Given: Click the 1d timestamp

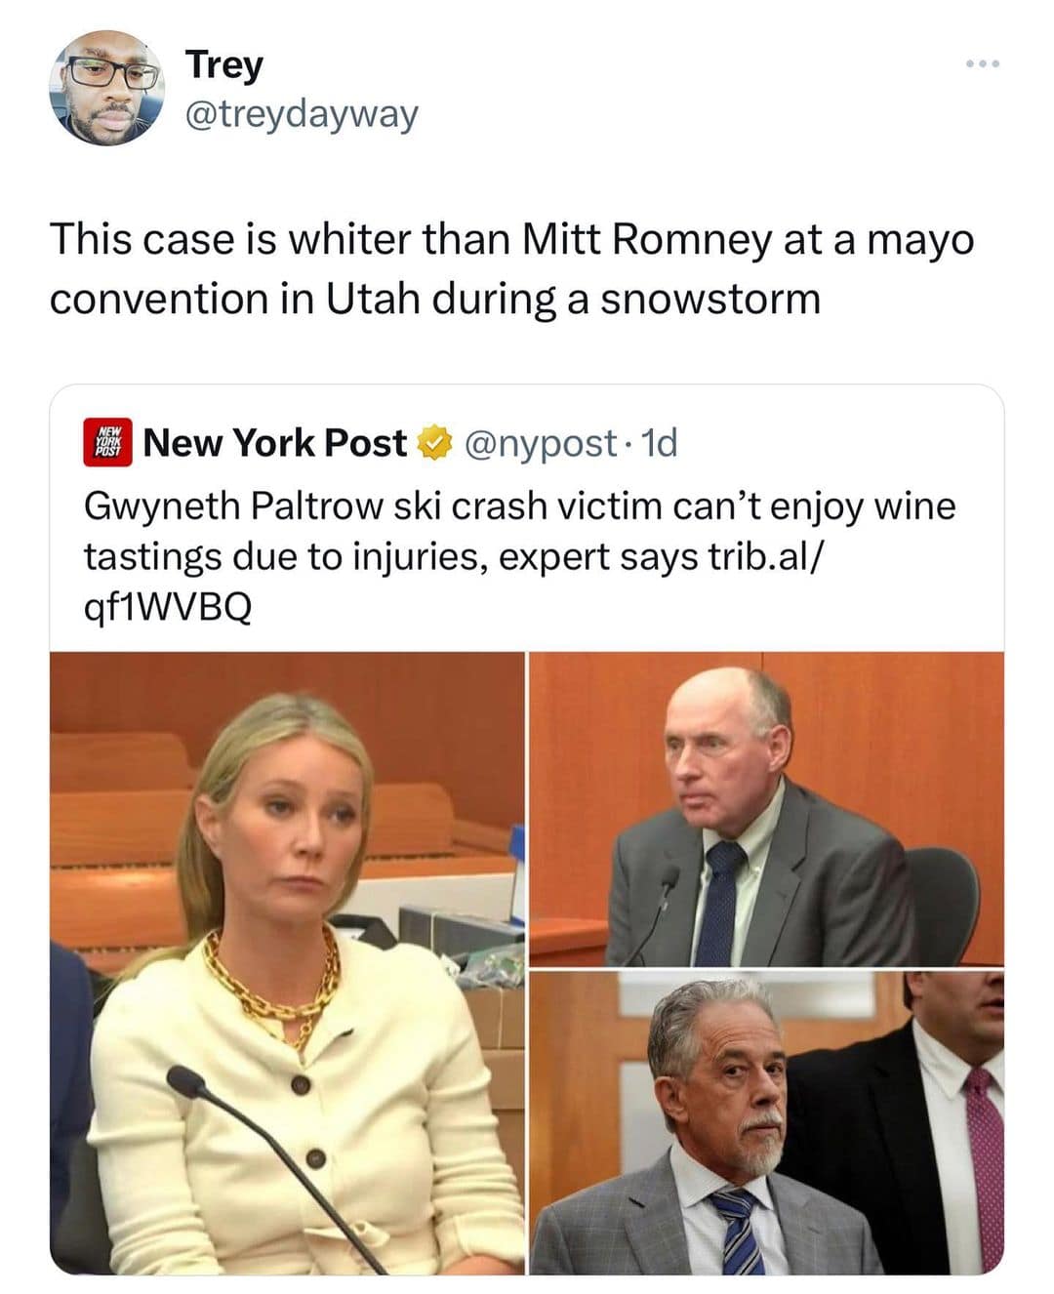Looking at the screenshot, I should 660,443.
